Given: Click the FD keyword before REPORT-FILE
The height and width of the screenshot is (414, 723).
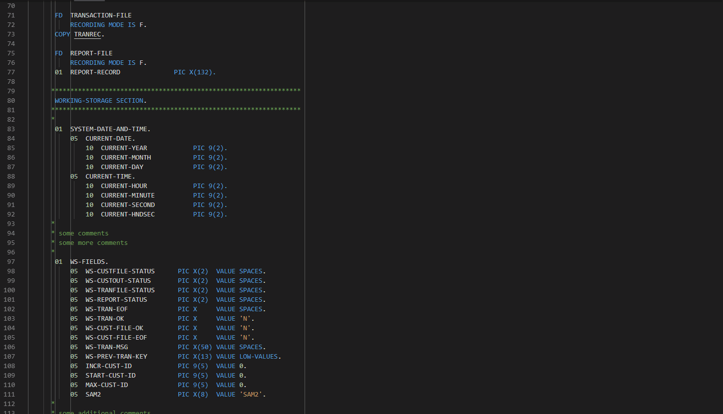Looking at the screenshot, I should click(58, 53).
